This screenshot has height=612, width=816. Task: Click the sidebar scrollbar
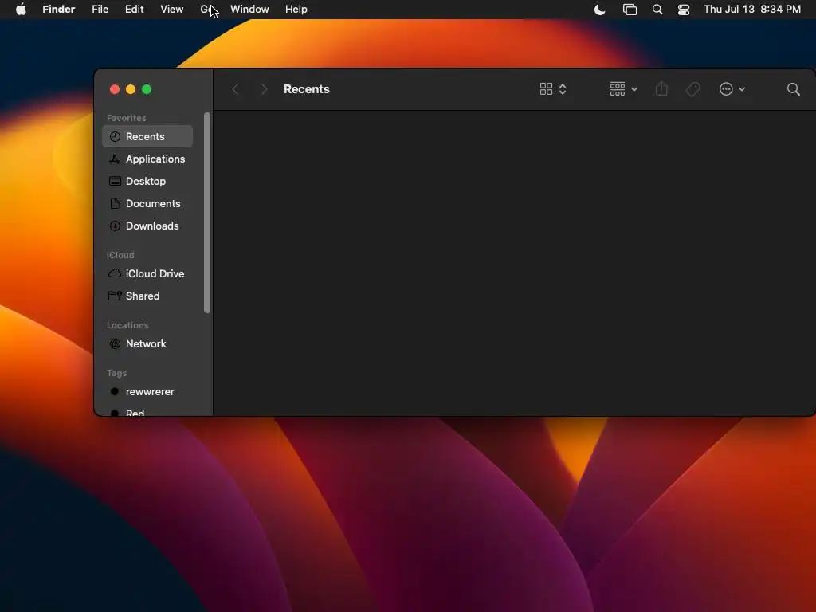[x=207, y=213]
